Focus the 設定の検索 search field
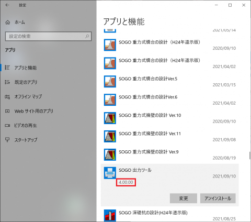 (48, 36)
